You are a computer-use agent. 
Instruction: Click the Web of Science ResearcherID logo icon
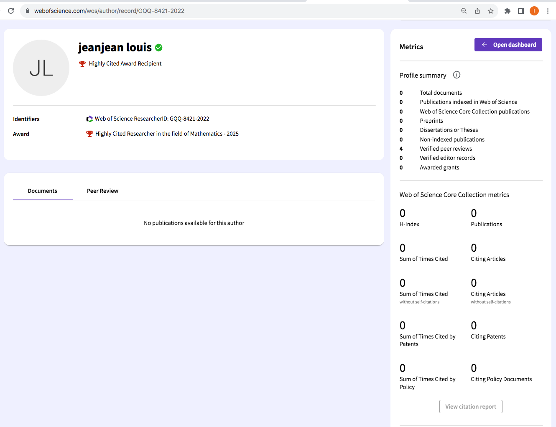[89, 119]
